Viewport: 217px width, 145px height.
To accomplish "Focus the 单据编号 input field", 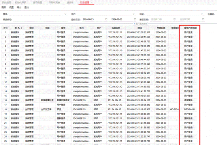I will point(40,19).
